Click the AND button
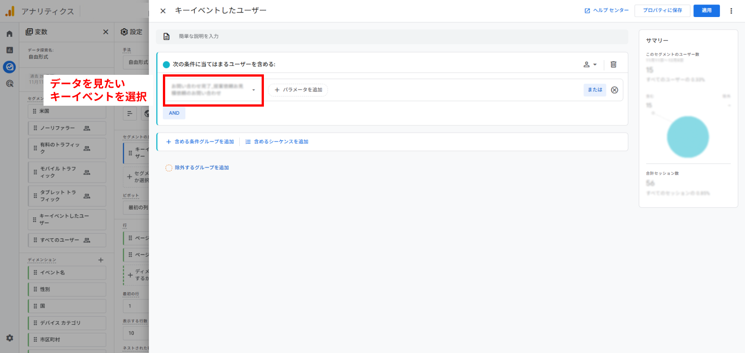745x353 pixels. (x=174, y=113)
